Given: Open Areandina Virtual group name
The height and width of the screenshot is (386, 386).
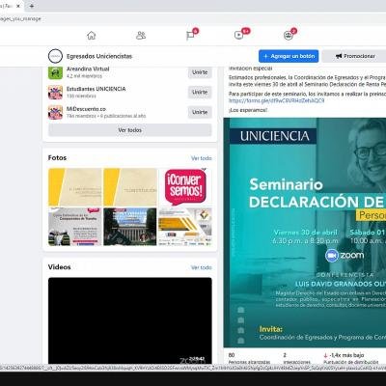Looking at the screenshot, I should point(88,69).
